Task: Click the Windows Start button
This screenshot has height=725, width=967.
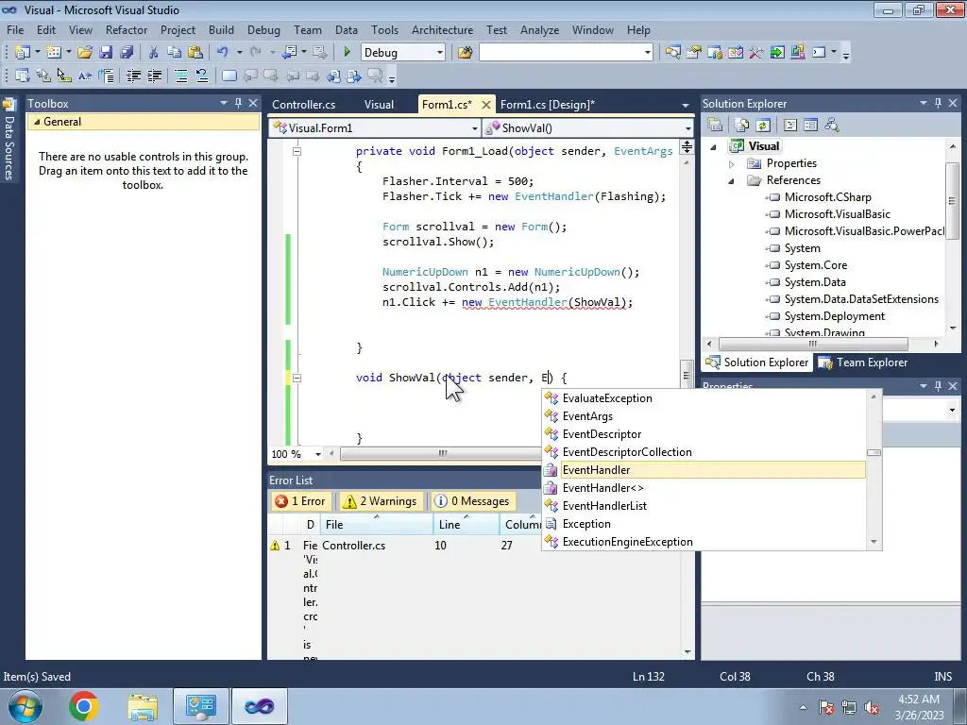Action: pyautogui.click(x=25, y=706)
